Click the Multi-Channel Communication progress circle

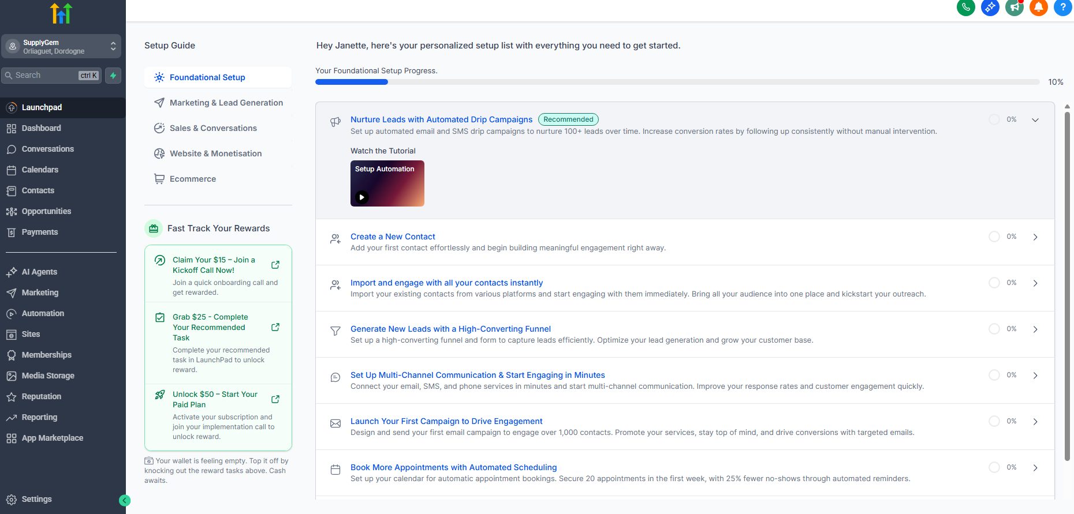(x=994, y=375)
